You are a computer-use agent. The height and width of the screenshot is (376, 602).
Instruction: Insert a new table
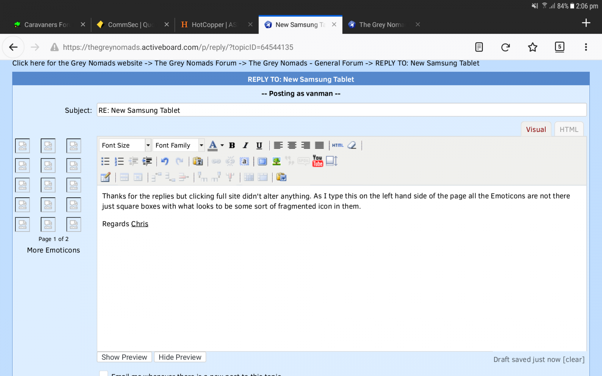[x=106, y=177]
